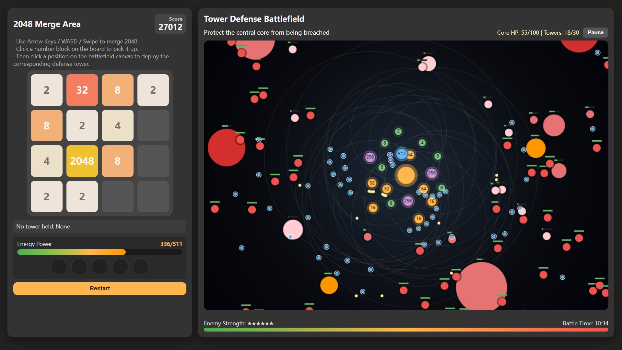
Task: Select the purple 256 tower right of the core
Action: click(x=432, y=173)
